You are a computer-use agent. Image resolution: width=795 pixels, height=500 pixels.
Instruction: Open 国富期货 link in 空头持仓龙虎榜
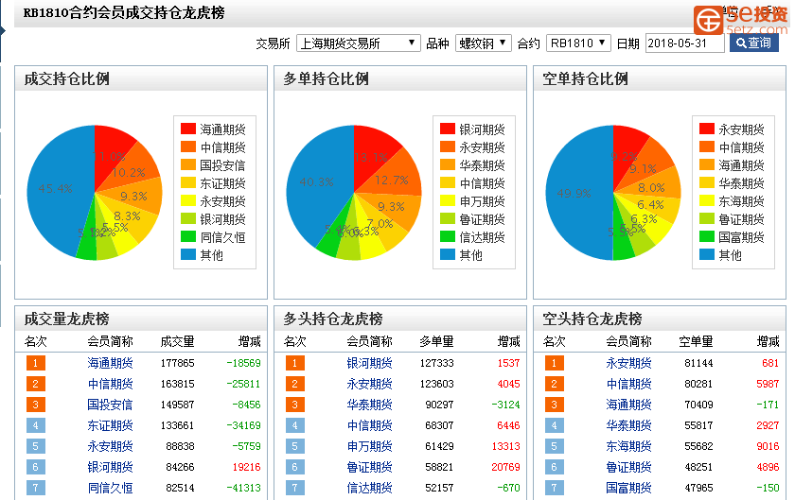click(628, 488)
